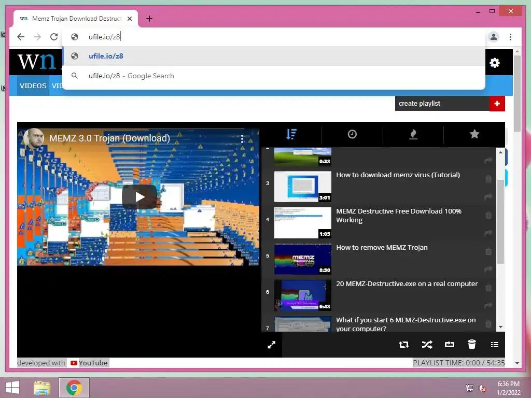Open 20 MEMZ-Destructive.exe on a real computer
This screenshot has height=398, width=531.
pyautogui.click(x=407, y=283)
